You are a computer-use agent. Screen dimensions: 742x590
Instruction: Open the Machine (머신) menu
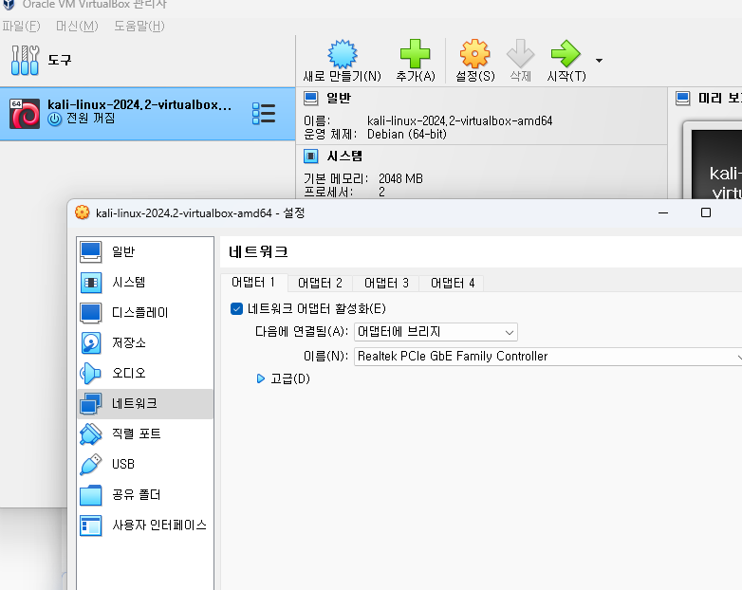point(77,26)
